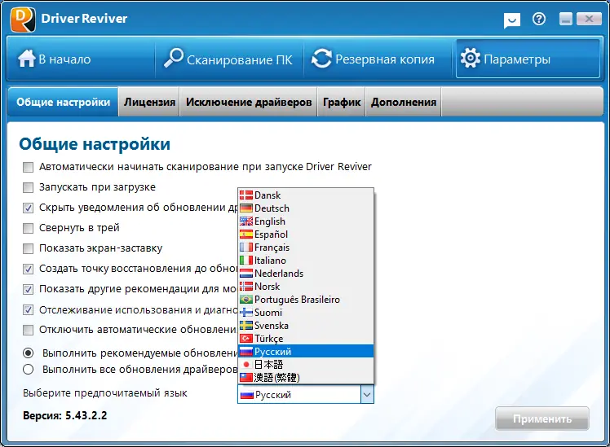This screenshot has height=447, width=610.
Task: Open Резервная копия section
Action: (378, 59)
